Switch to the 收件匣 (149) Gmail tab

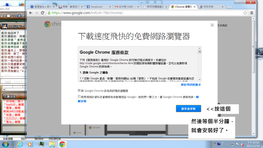pyautogui.click(x=127, y=7)
